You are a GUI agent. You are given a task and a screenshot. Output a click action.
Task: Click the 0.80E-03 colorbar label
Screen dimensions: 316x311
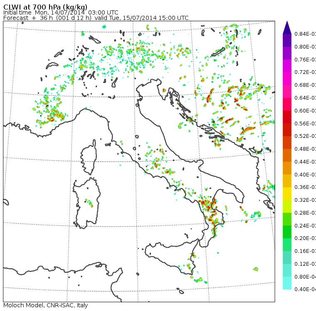click(x=305, y=47)
